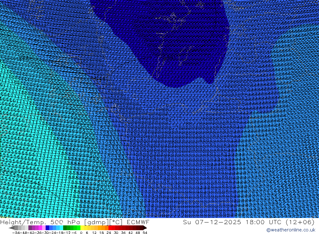This screenshot has width=319, height=234.
Task: Pick the dark navy blue legend swatch
Action: coord(47,228)
